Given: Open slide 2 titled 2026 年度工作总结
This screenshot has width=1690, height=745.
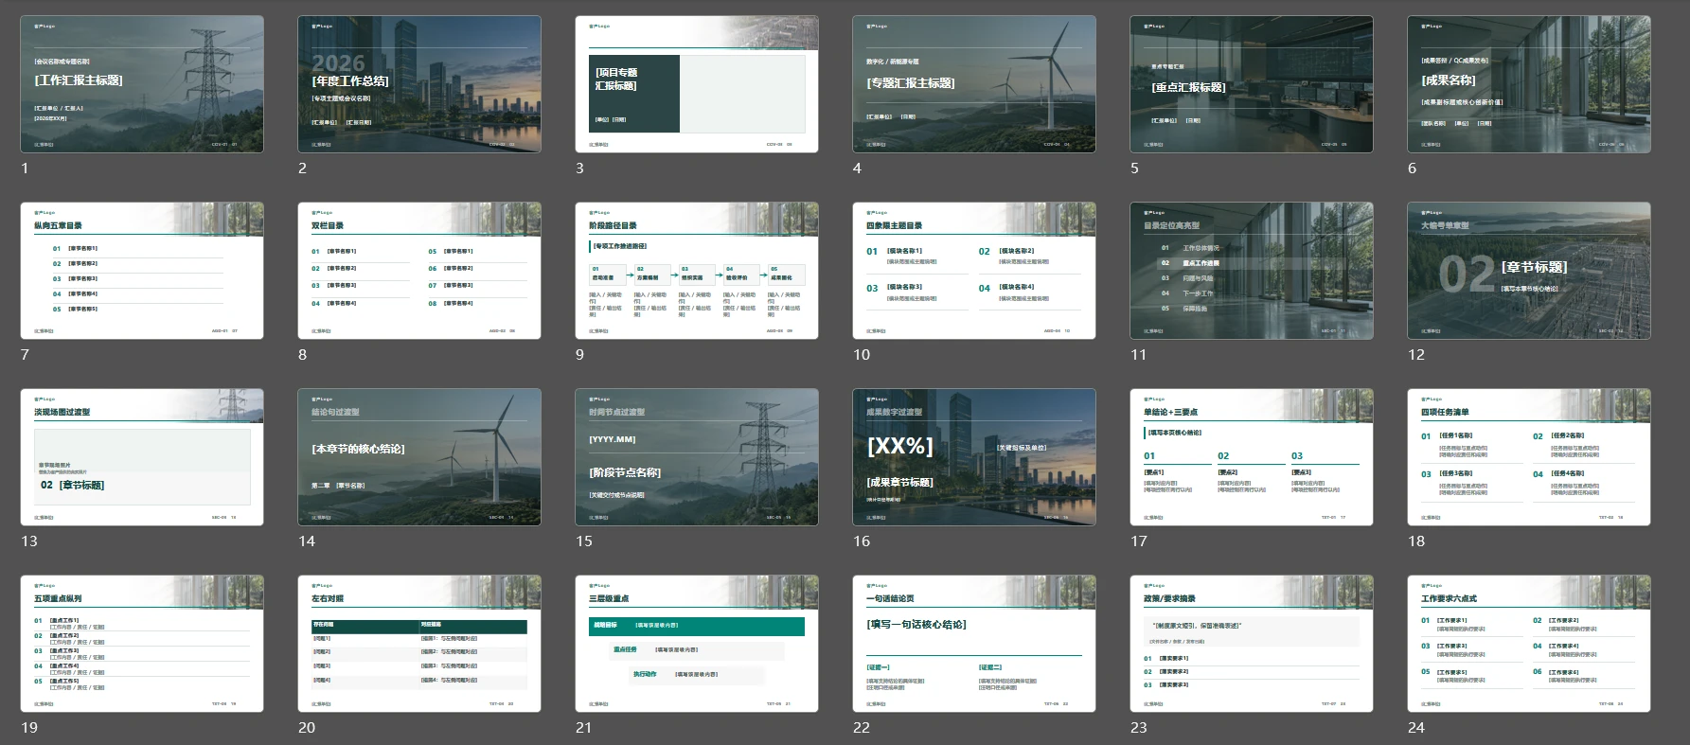Looking at the screenshot, I should pyautogui.click(x=419, y=84).
